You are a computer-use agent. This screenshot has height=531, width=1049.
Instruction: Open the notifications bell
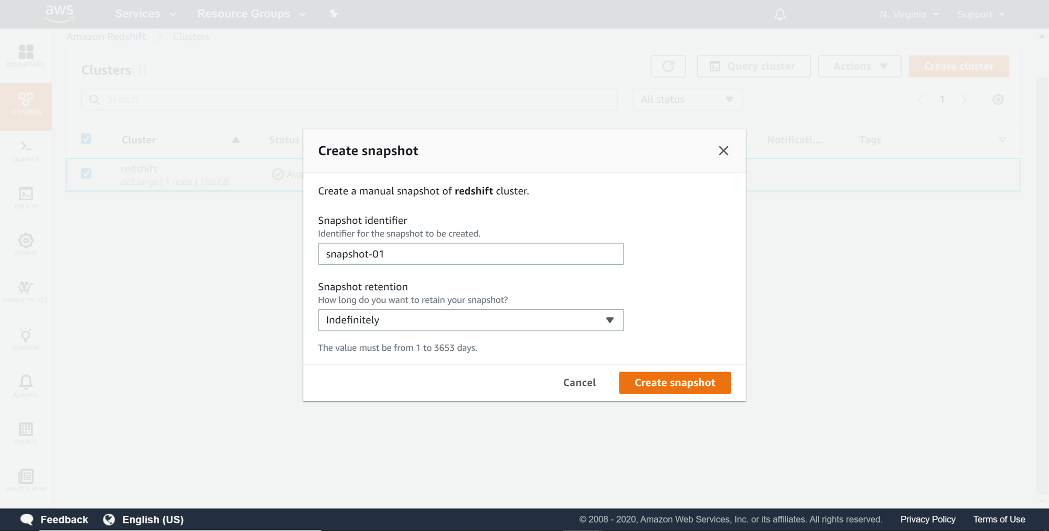click(x=779, y=14)
